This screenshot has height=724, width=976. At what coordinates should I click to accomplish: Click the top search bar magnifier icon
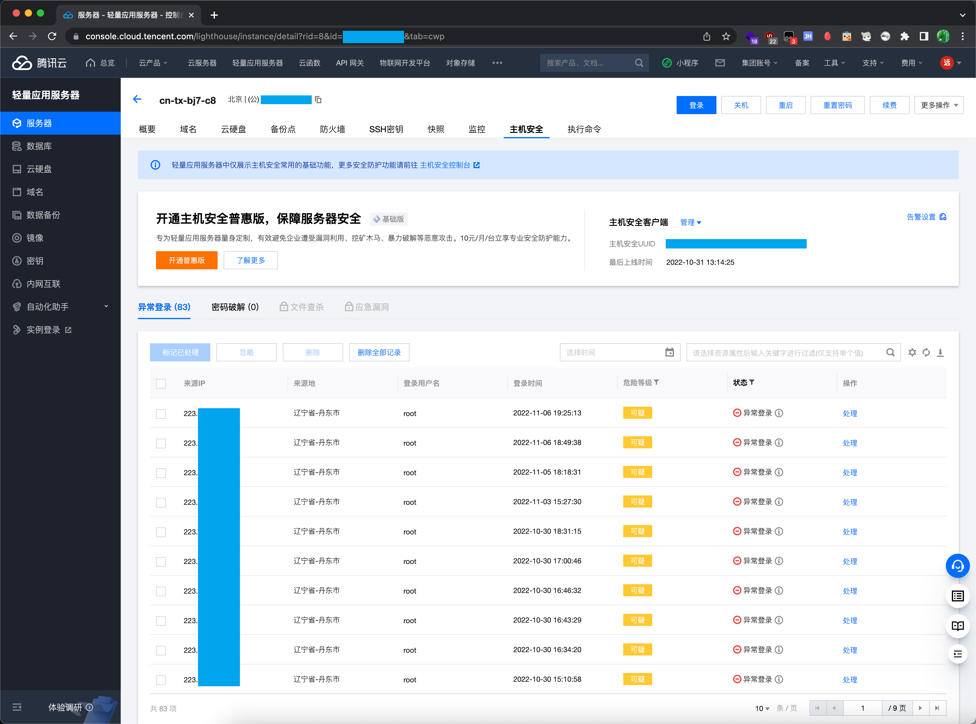(x=639, y=63)
